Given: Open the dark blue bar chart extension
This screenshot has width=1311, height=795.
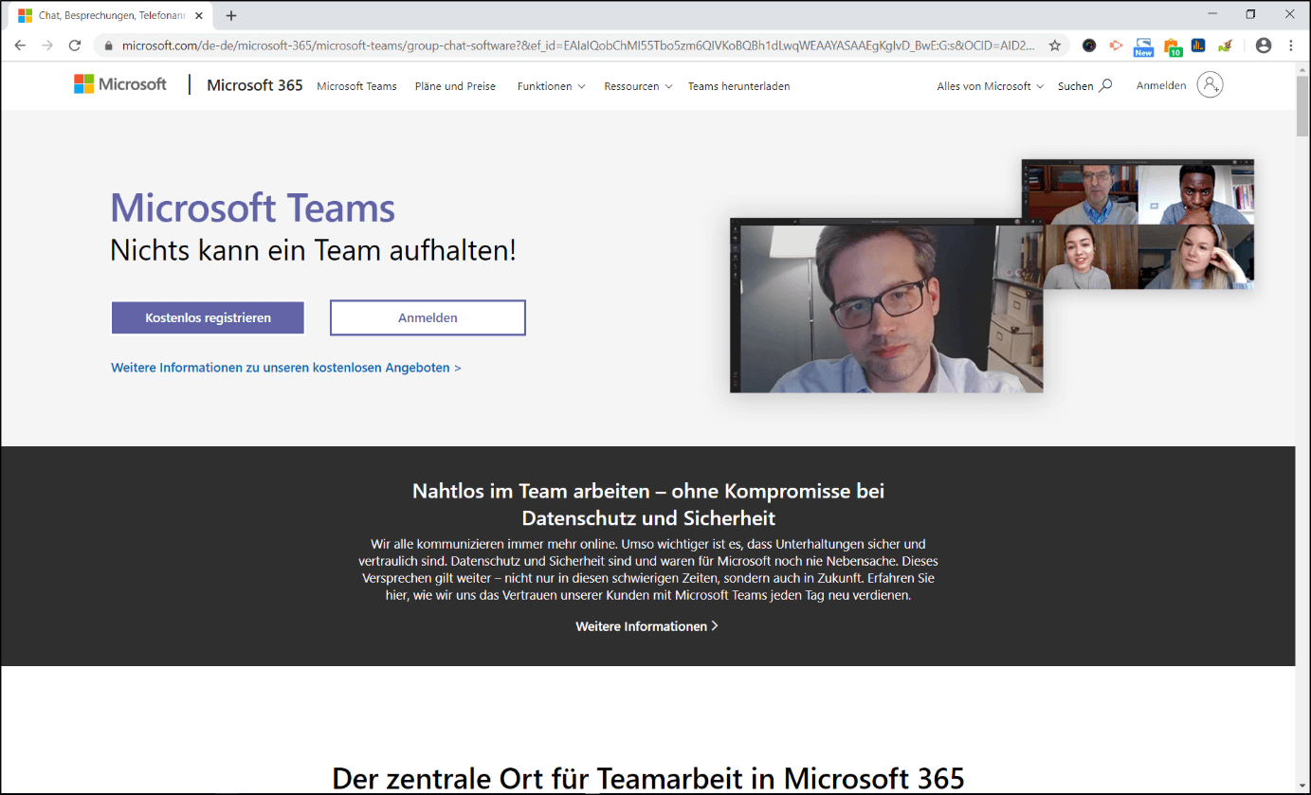Looking at the screenshot, I should point(1198,45).
